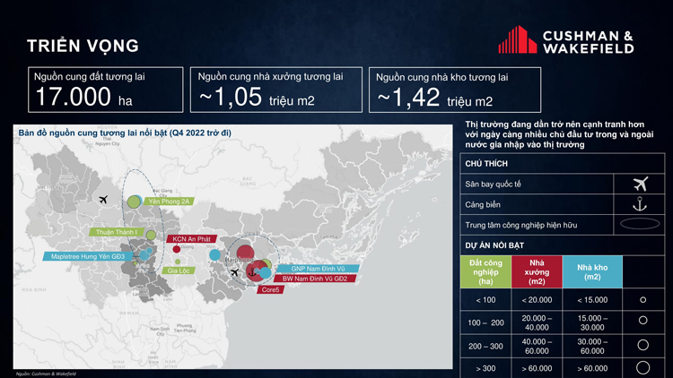Click the KCN An Phát map label
This screenshot has height=378, width=673.
click(x=192, y=239)
